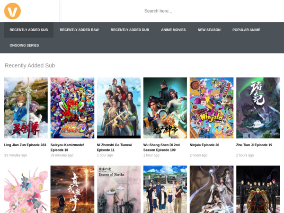Open the Popular Anime tab
This screenshot has height=213, width=284.
click(x=246, y=30)
